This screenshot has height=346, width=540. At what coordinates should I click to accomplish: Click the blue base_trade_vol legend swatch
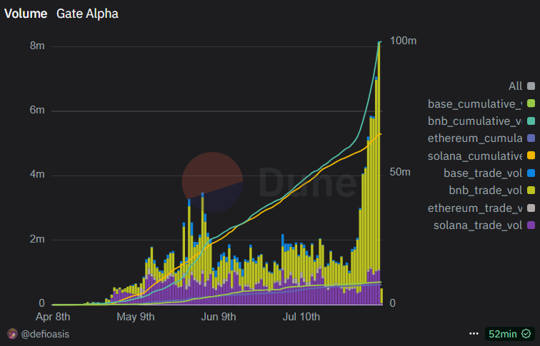tap(531, 173)
